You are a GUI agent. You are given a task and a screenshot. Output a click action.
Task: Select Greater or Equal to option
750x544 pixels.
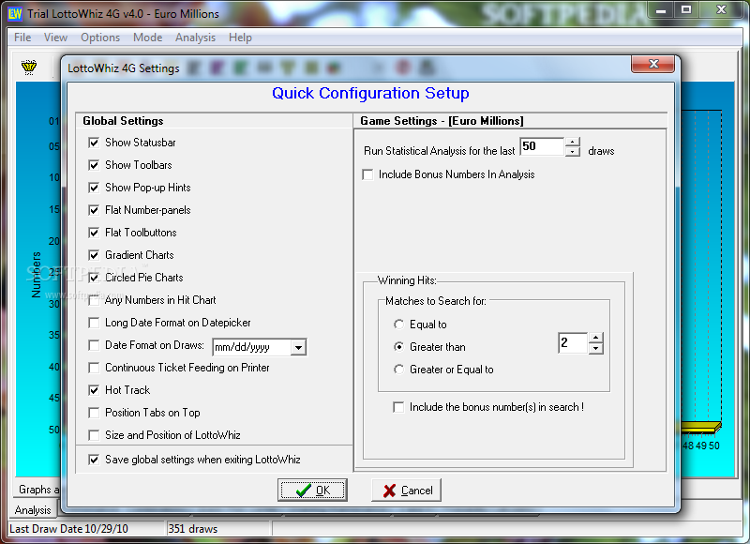pos(398,370)
